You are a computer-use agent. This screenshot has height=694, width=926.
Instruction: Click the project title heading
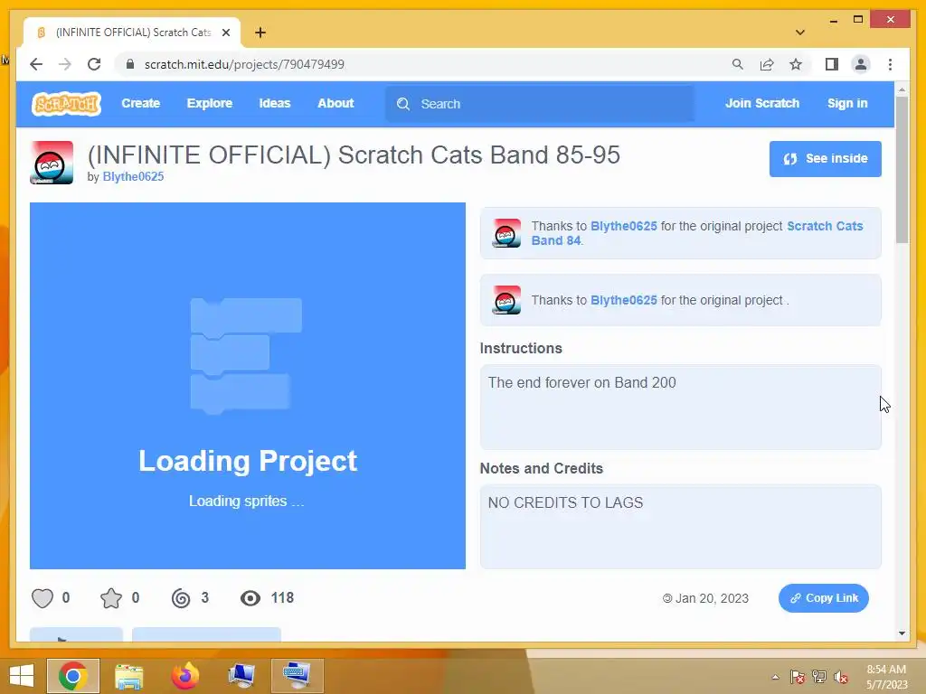click(354, 155)
